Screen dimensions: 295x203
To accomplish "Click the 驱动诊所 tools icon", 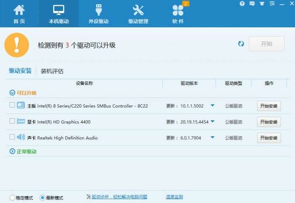I will pos(88,197).
